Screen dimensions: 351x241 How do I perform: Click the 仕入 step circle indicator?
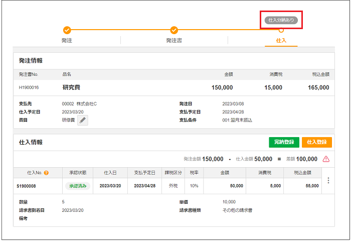(281, 30)
